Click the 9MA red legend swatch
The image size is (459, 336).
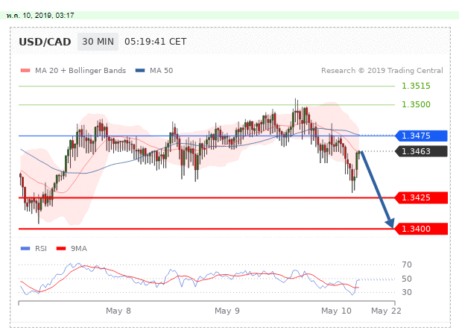coord(61,249)
